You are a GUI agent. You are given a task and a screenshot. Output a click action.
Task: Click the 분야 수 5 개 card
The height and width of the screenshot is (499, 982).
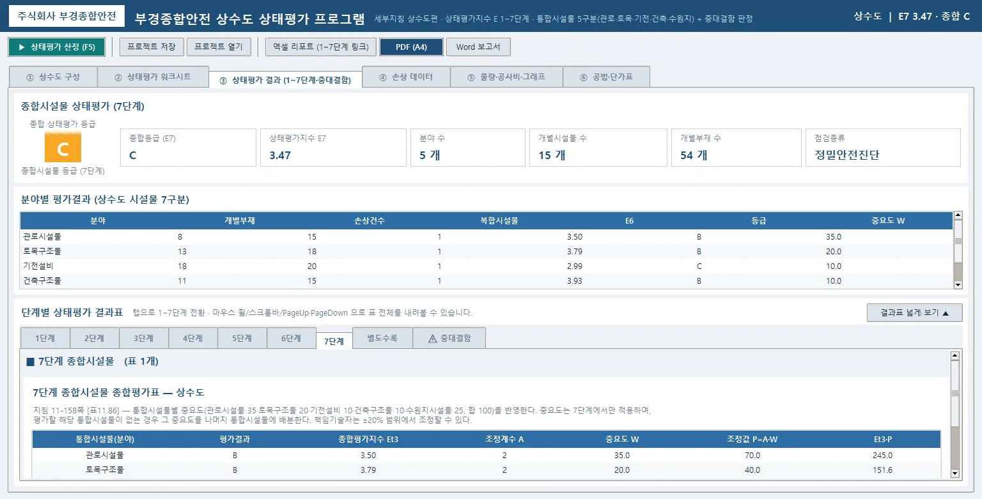point(467,148)
